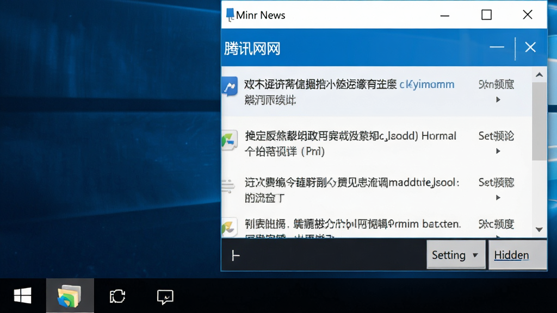Open the green icon of the Hormal news item

pyautogui.click(x=230, y=141)
